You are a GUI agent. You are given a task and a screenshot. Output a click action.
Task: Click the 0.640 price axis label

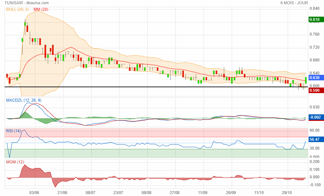(315, 73)
